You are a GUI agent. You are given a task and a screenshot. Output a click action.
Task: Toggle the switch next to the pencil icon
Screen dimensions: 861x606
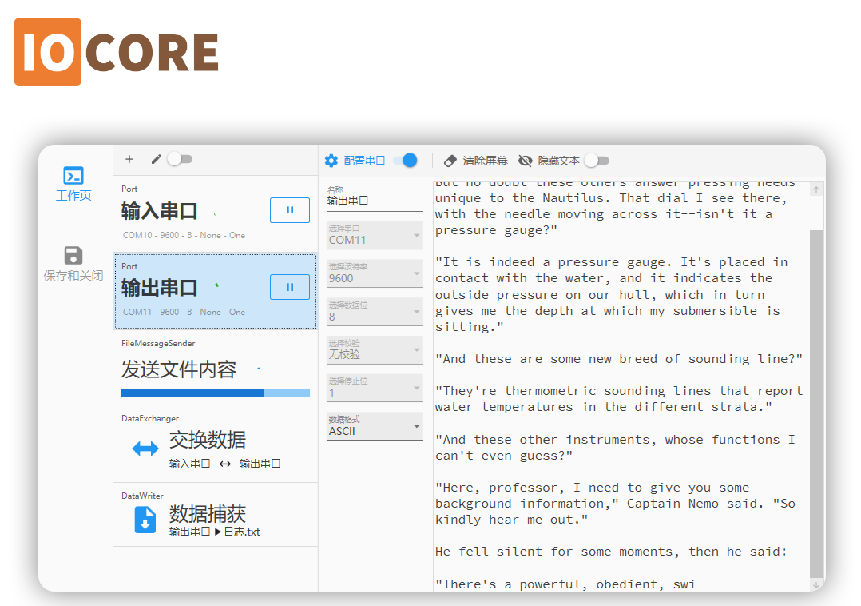coord(181,159)
